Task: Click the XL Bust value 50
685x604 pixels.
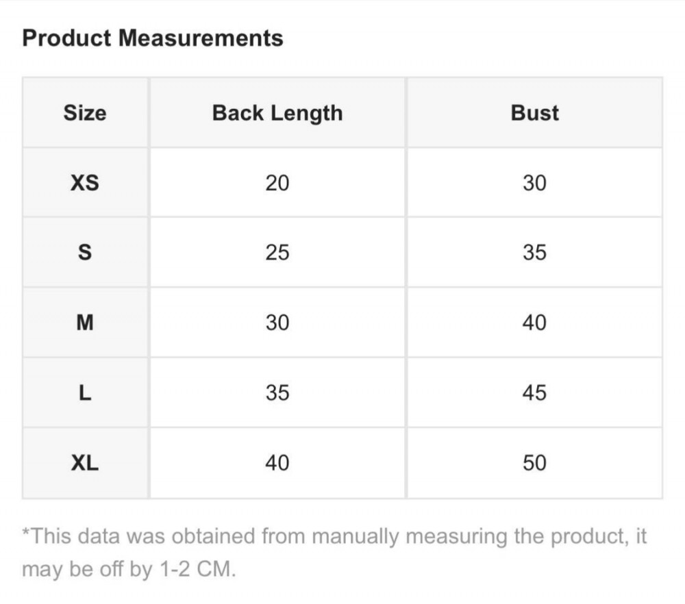Action: [x=534, y=463]
